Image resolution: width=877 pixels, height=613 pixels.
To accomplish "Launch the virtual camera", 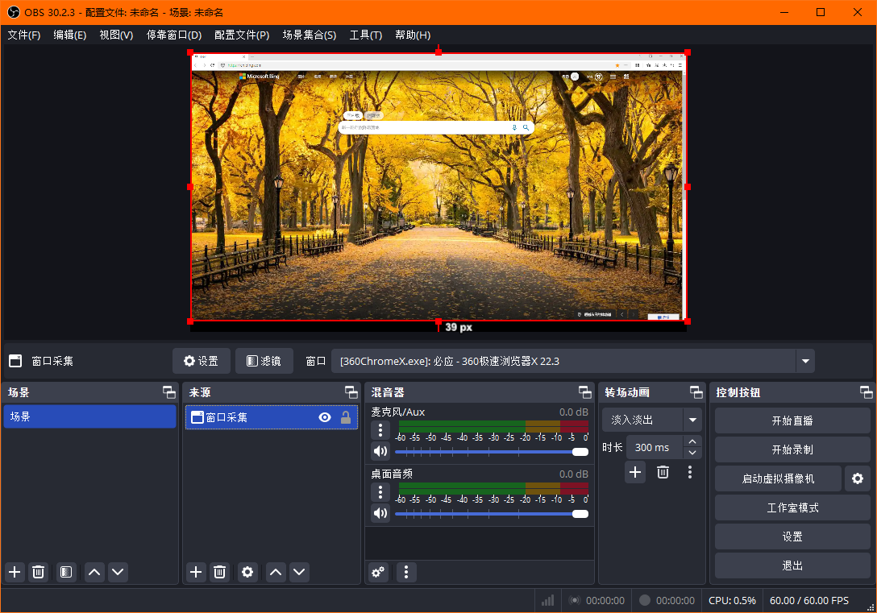I will [x=777, y=478].
